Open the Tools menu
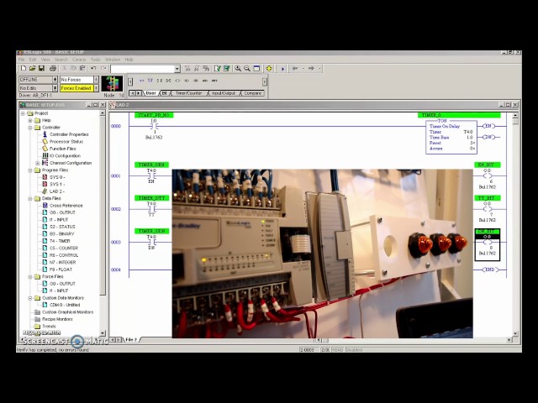The height and width of the screenshot is (403, 538). pyautogui.click(x=95, y=60)
